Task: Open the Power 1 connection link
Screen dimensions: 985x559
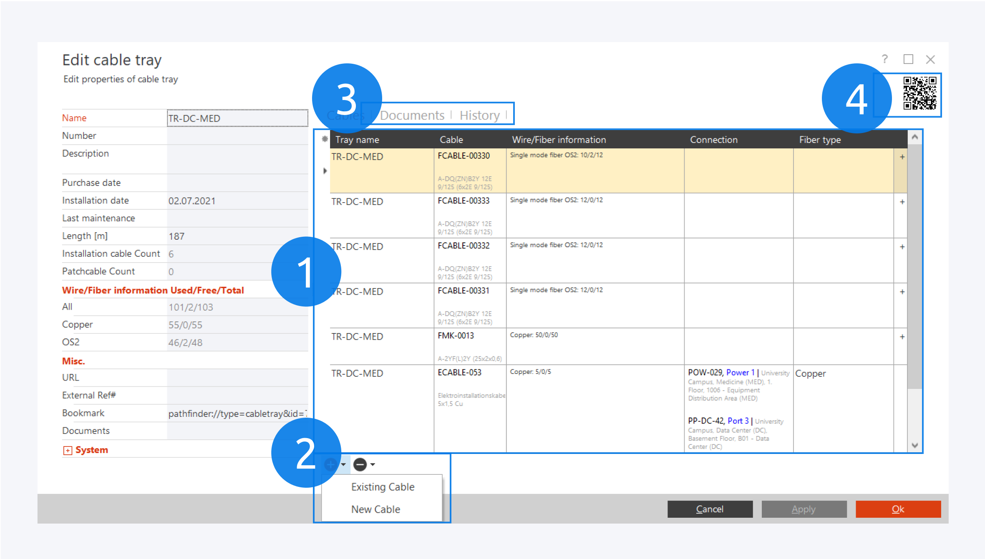Action: click(740, 373)
